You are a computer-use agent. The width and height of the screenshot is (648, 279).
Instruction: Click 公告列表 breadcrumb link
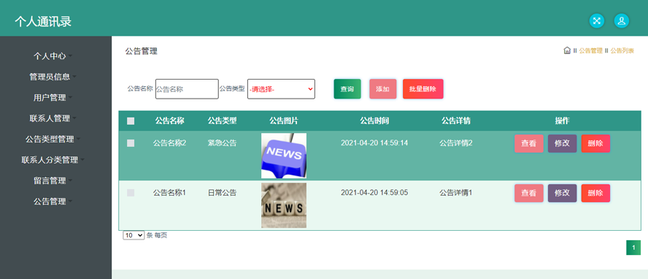click(622, 51)
